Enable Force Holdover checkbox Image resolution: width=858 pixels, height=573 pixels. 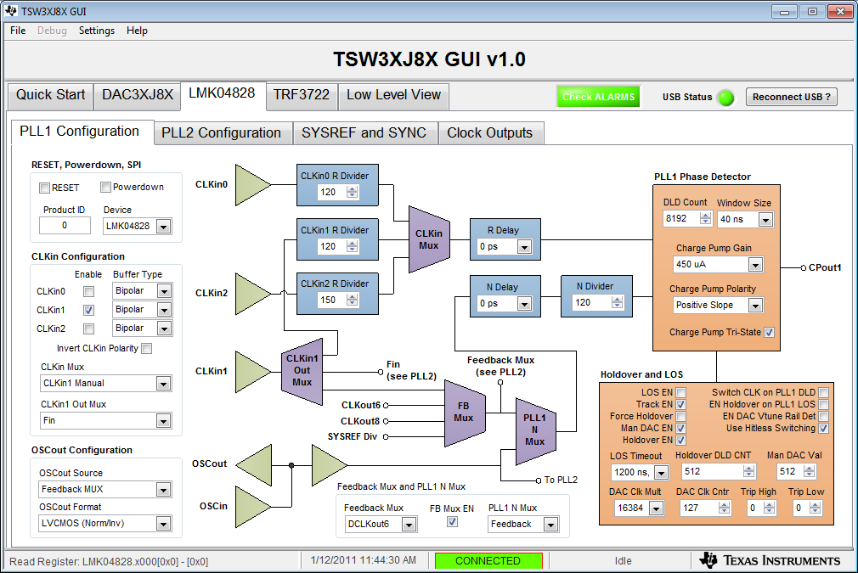(681, 417)
